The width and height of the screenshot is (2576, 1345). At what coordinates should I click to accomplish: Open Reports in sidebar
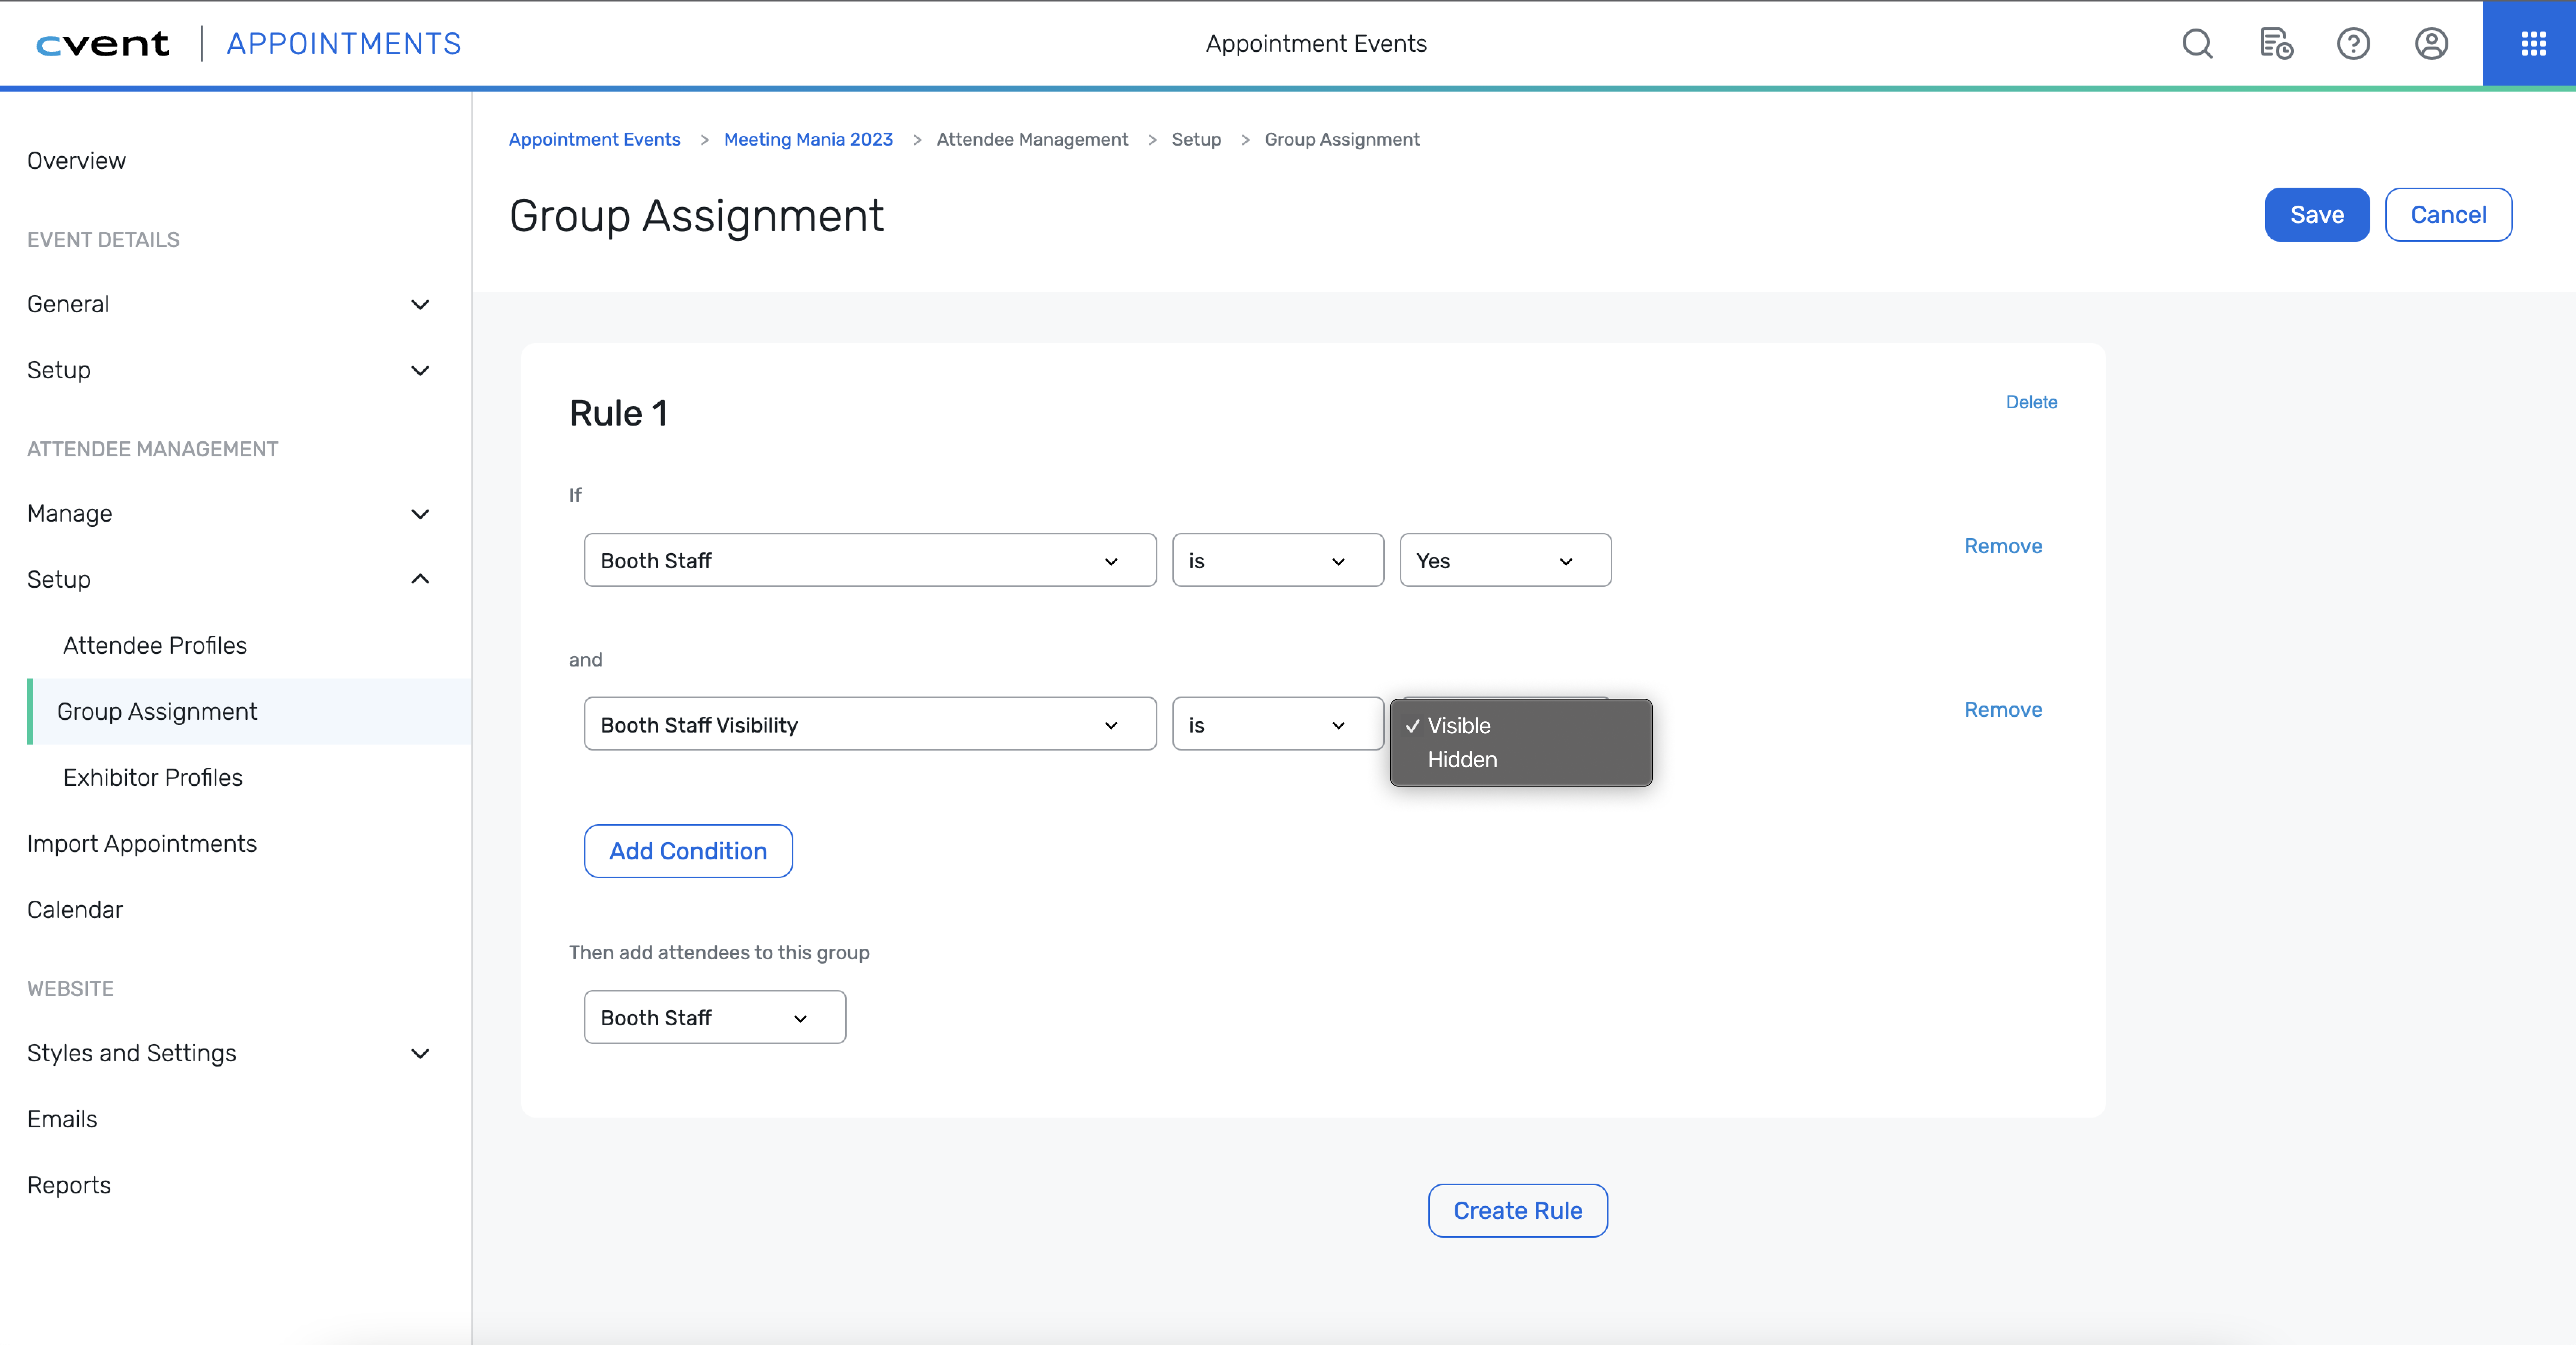(69, 1185)
